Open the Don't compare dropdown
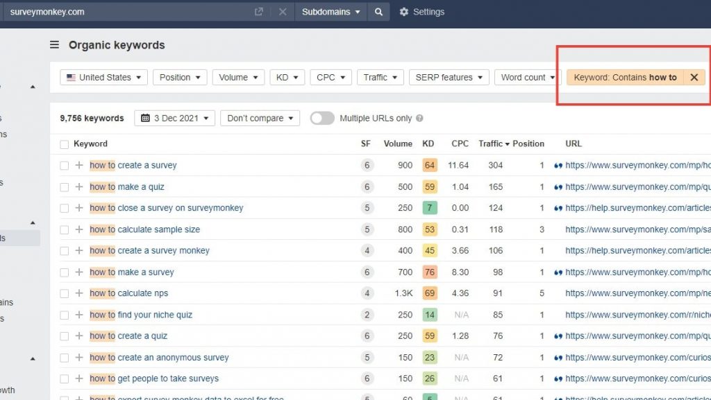Screen dimensions: 711x400 tap(260, 118)
